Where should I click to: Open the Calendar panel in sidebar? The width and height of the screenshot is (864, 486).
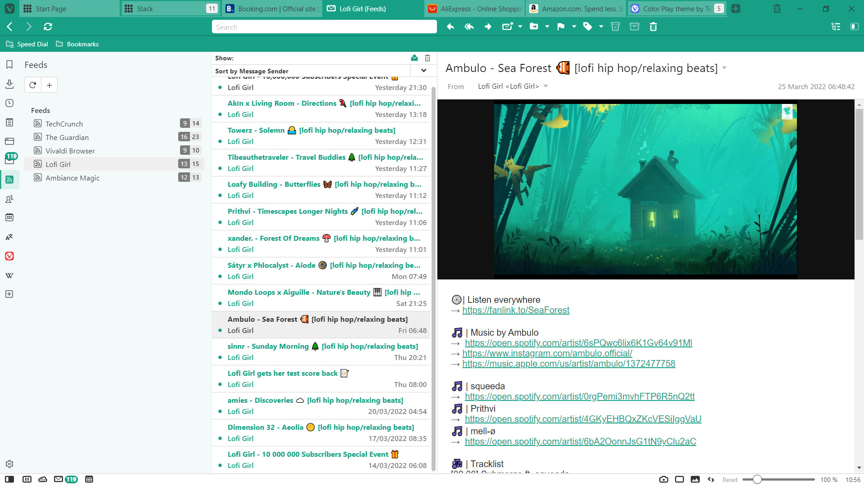(10, 217)
